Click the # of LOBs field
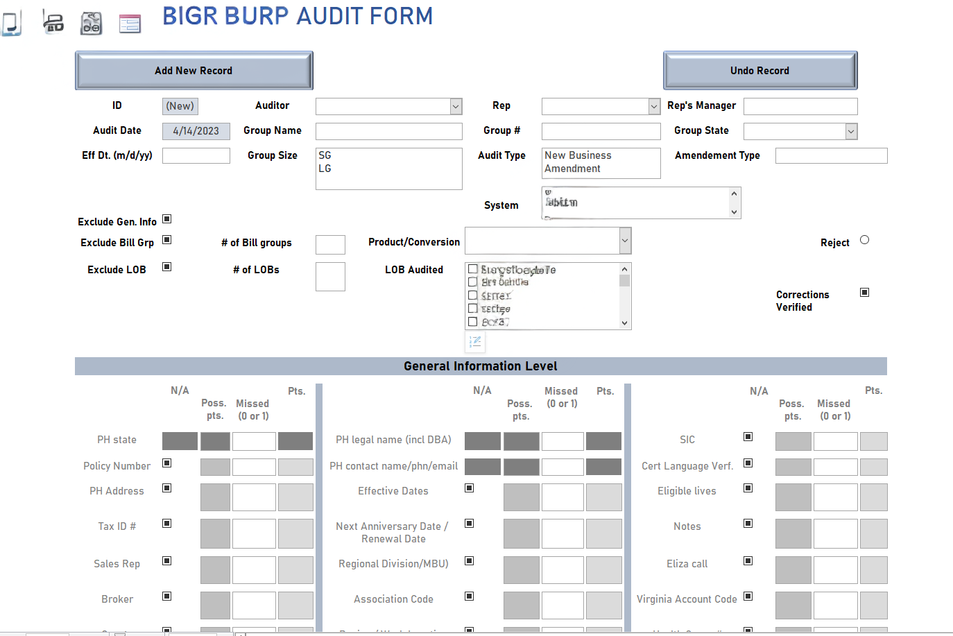 (330, 277)
